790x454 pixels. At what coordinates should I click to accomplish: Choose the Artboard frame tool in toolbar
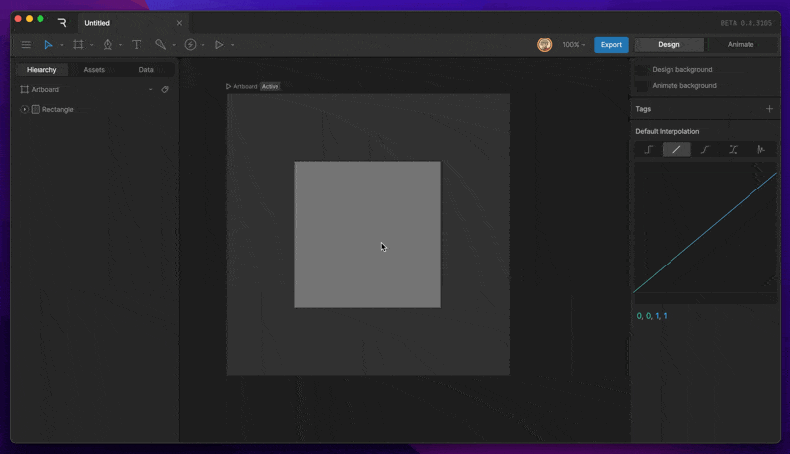[78, 45]
